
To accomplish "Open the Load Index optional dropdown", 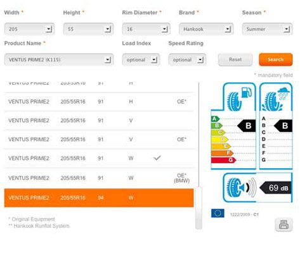I will coord(141,60).
